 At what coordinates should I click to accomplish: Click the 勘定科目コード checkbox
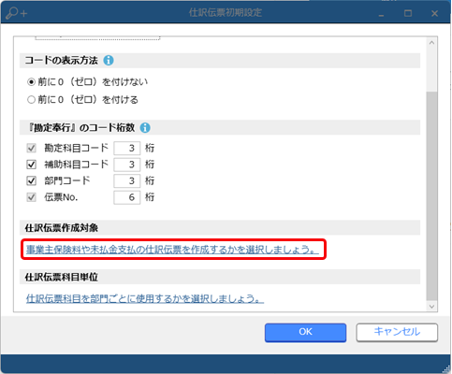[x=31, y=148]
